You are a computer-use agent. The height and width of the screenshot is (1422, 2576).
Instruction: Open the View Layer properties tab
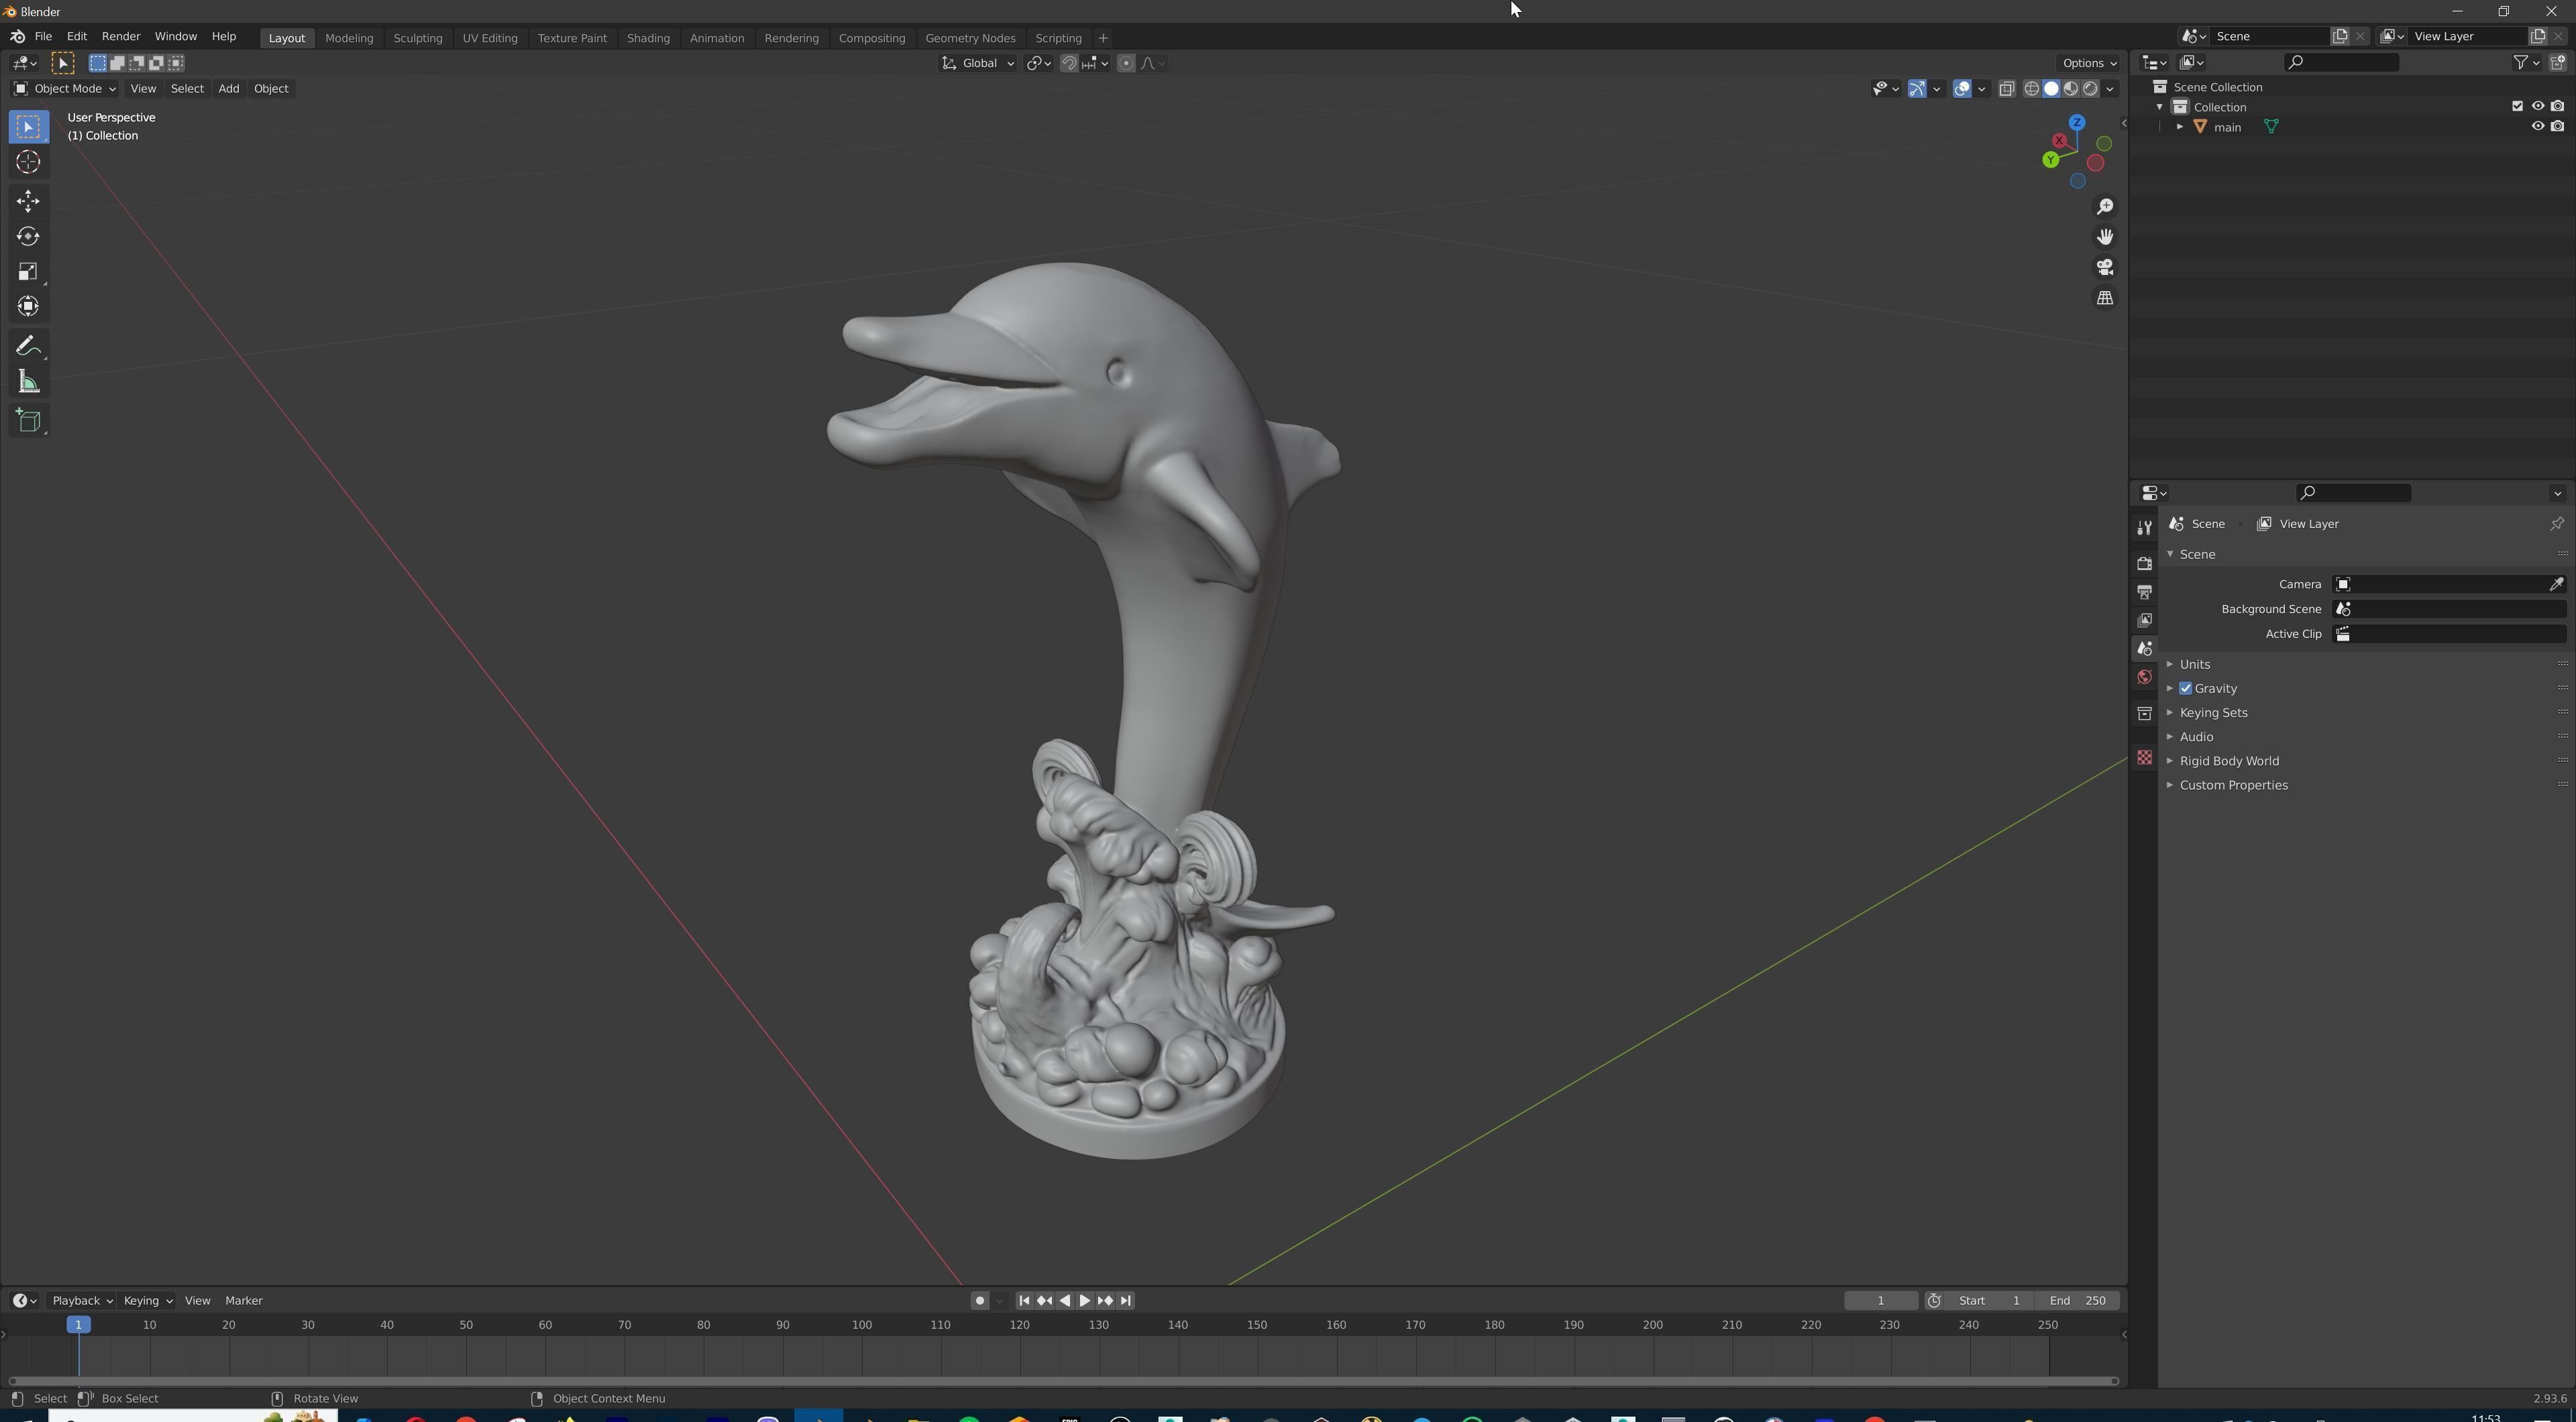click(x=2144, y=620)
